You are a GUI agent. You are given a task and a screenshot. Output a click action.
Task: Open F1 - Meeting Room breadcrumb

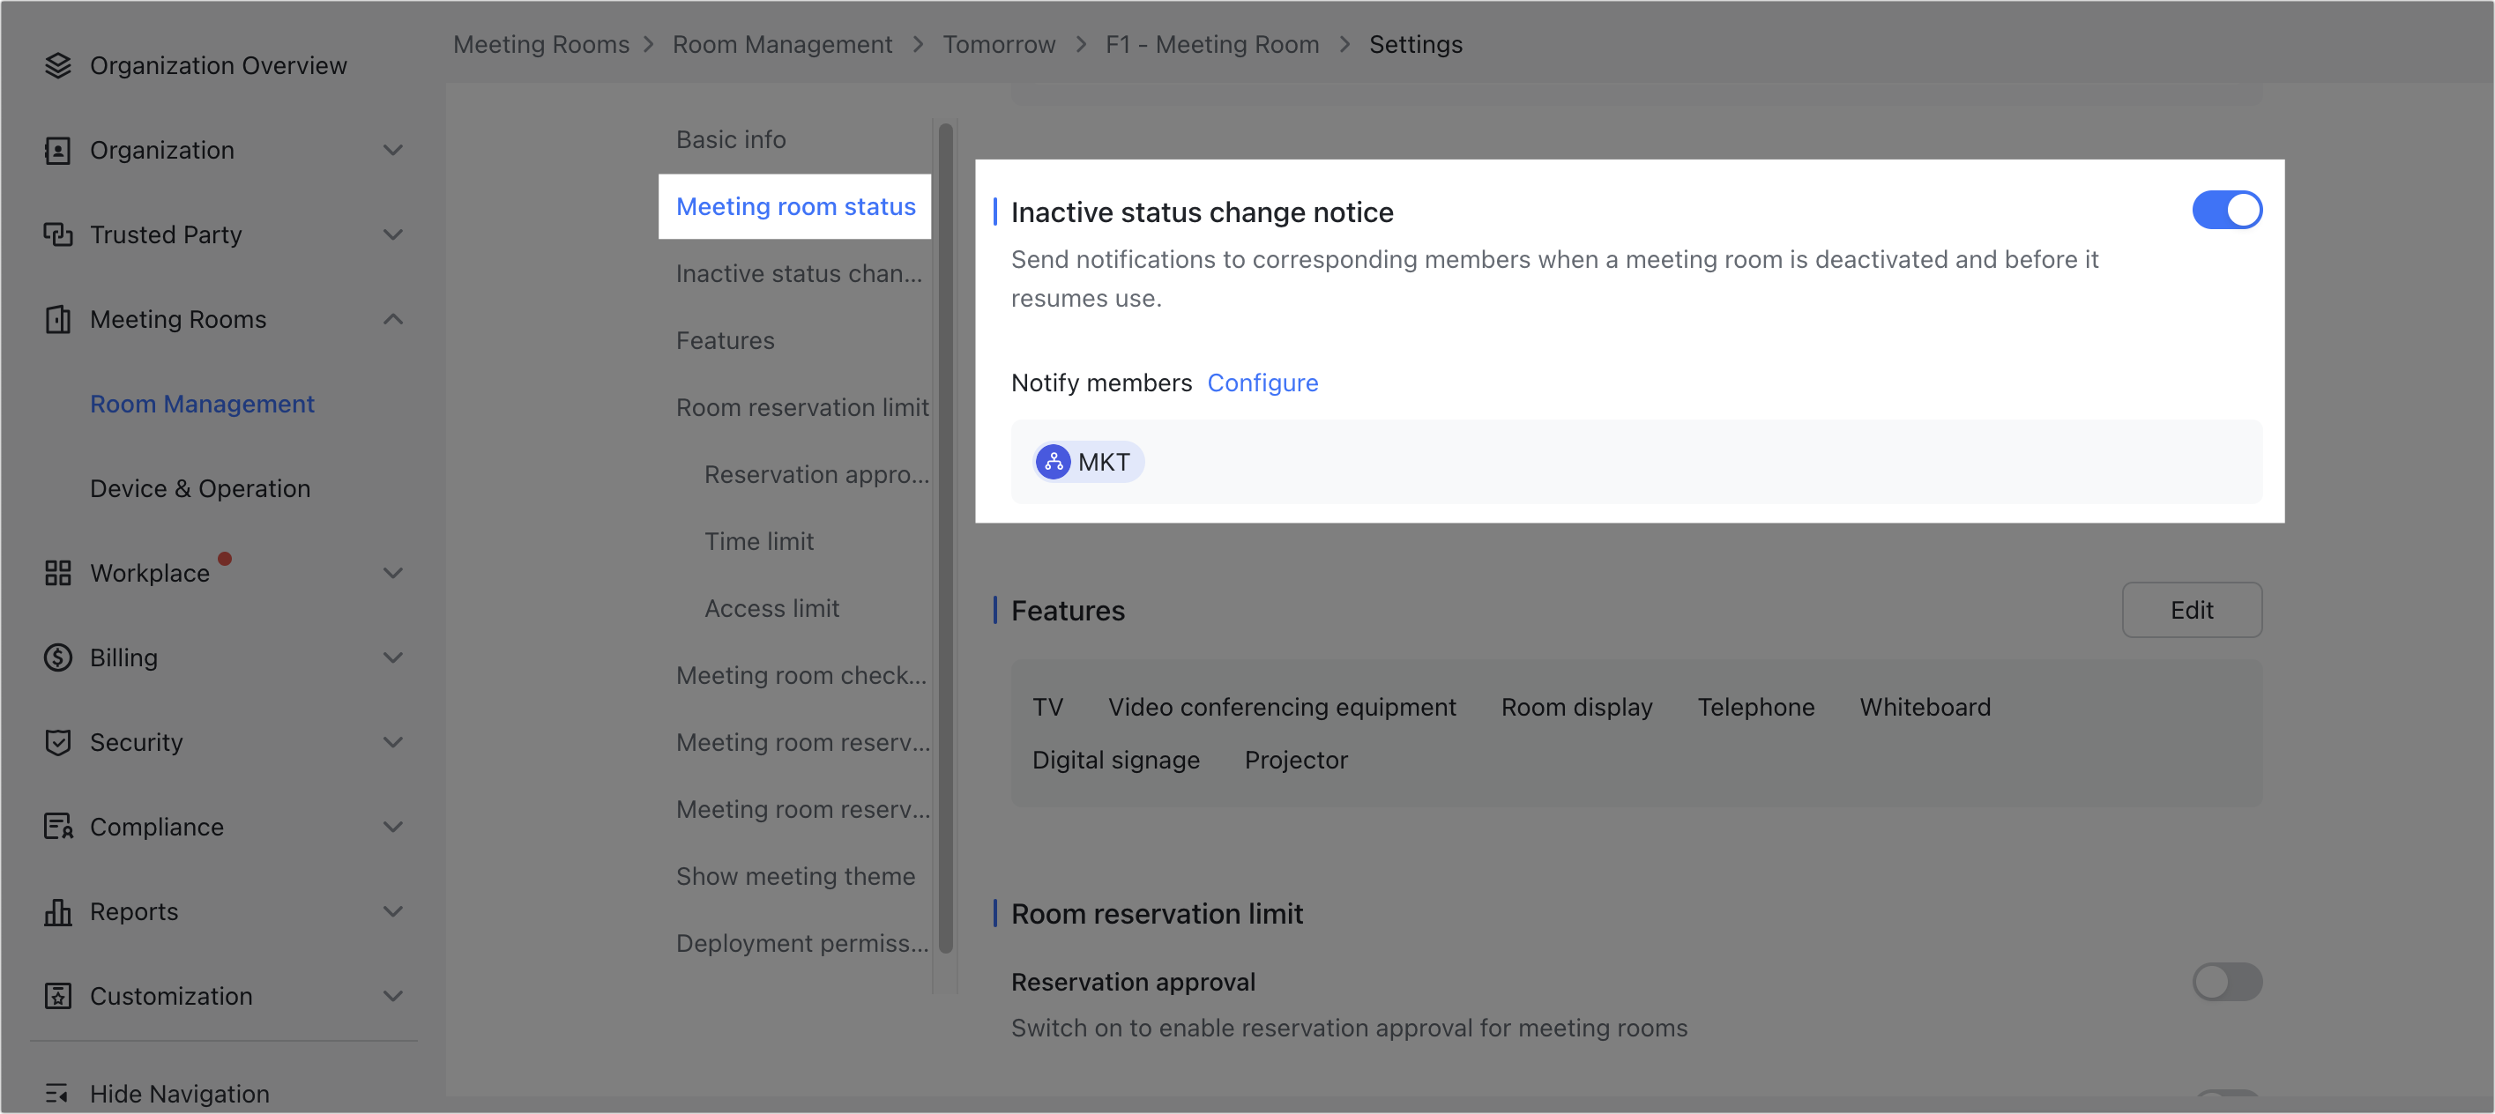coord(1211,45)
